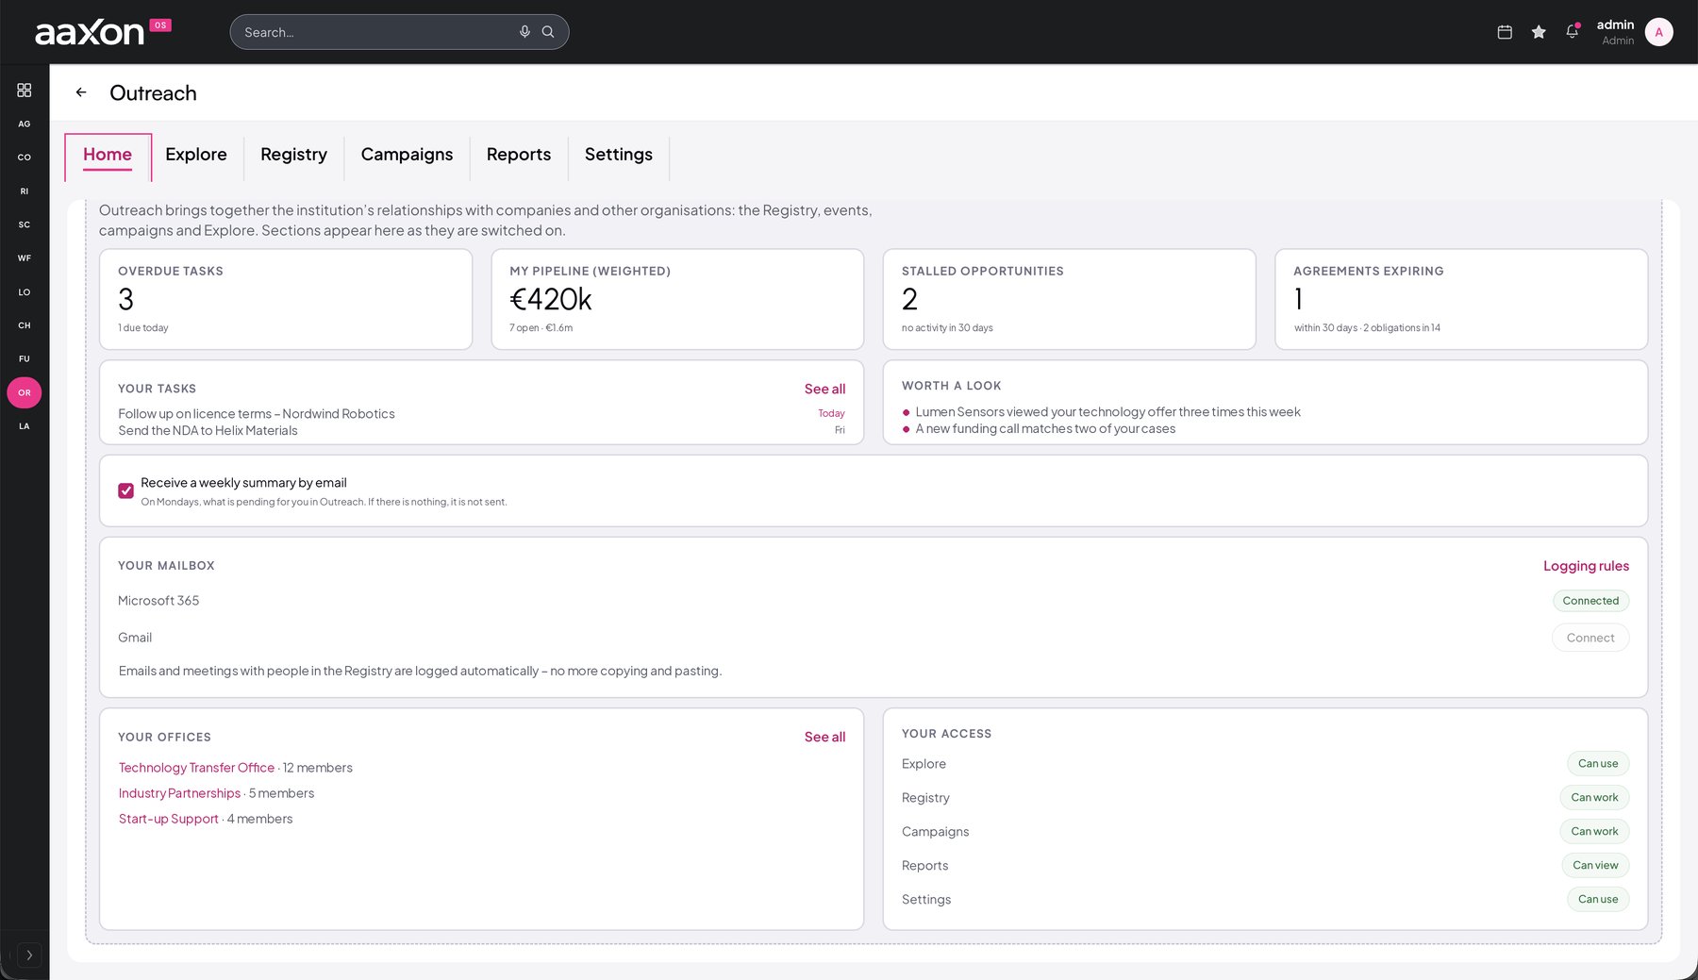Select the Home tab
1698x980 pixels.
pyautogui.click(x=108, y=155)
